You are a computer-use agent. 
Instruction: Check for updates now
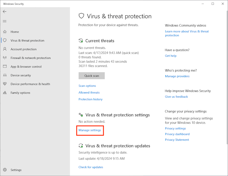click(91, 167)
